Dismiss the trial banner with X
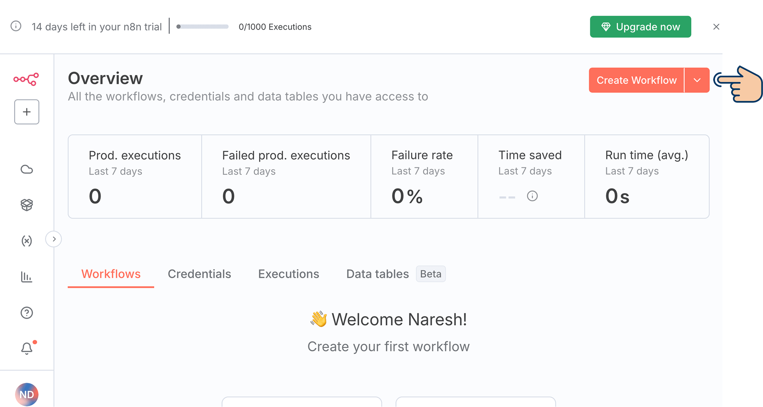Image resolution: width=763 pixels, height=407 pixels. [716, 27]
